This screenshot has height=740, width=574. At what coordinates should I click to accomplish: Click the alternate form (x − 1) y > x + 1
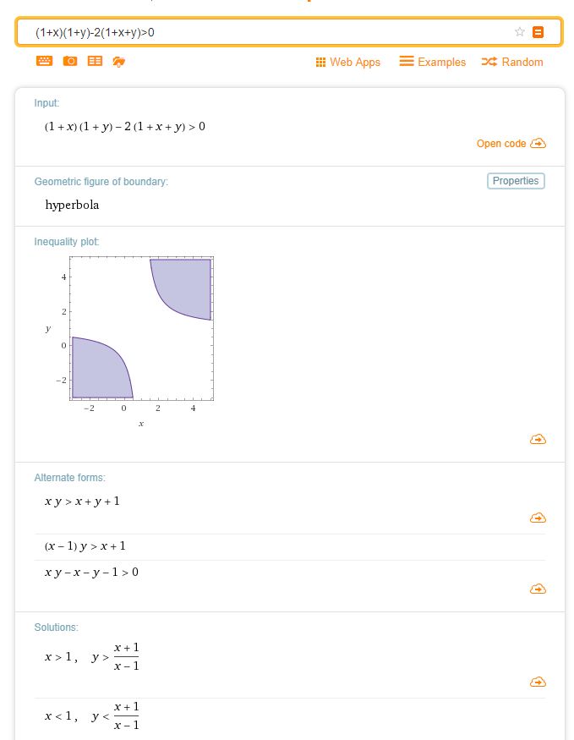[85, 546]
